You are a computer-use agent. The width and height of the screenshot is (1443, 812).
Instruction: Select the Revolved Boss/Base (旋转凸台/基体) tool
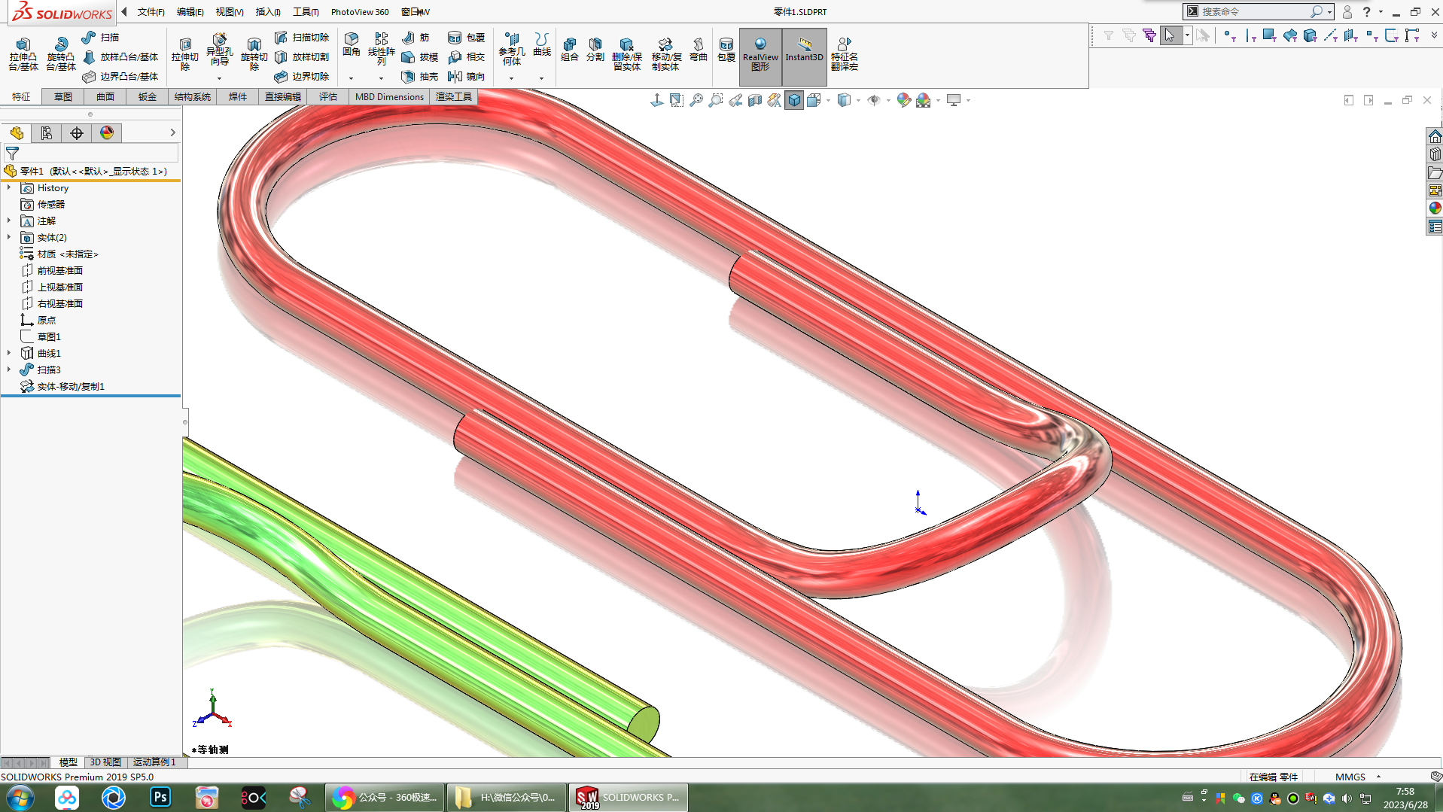coord(61,53)
